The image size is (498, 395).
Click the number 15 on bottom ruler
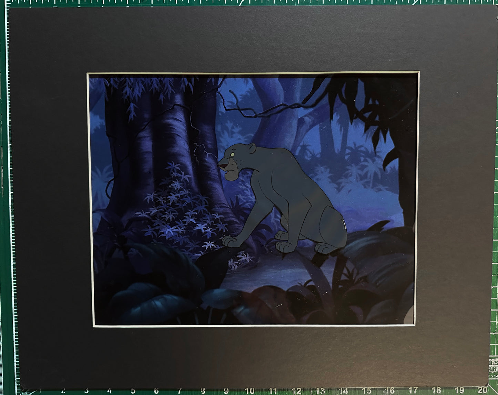366,391
